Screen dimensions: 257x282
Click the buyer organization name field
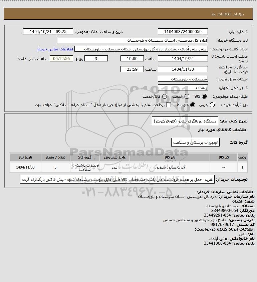133,40
